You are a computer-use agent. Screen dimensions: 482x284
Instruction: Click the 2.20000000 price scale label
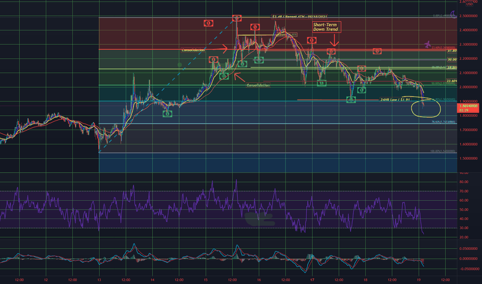[x=469, y=59]
